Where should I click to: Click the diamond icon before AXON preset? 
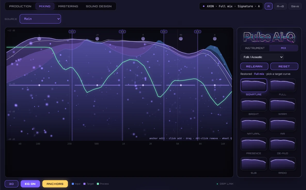(204, 6)
